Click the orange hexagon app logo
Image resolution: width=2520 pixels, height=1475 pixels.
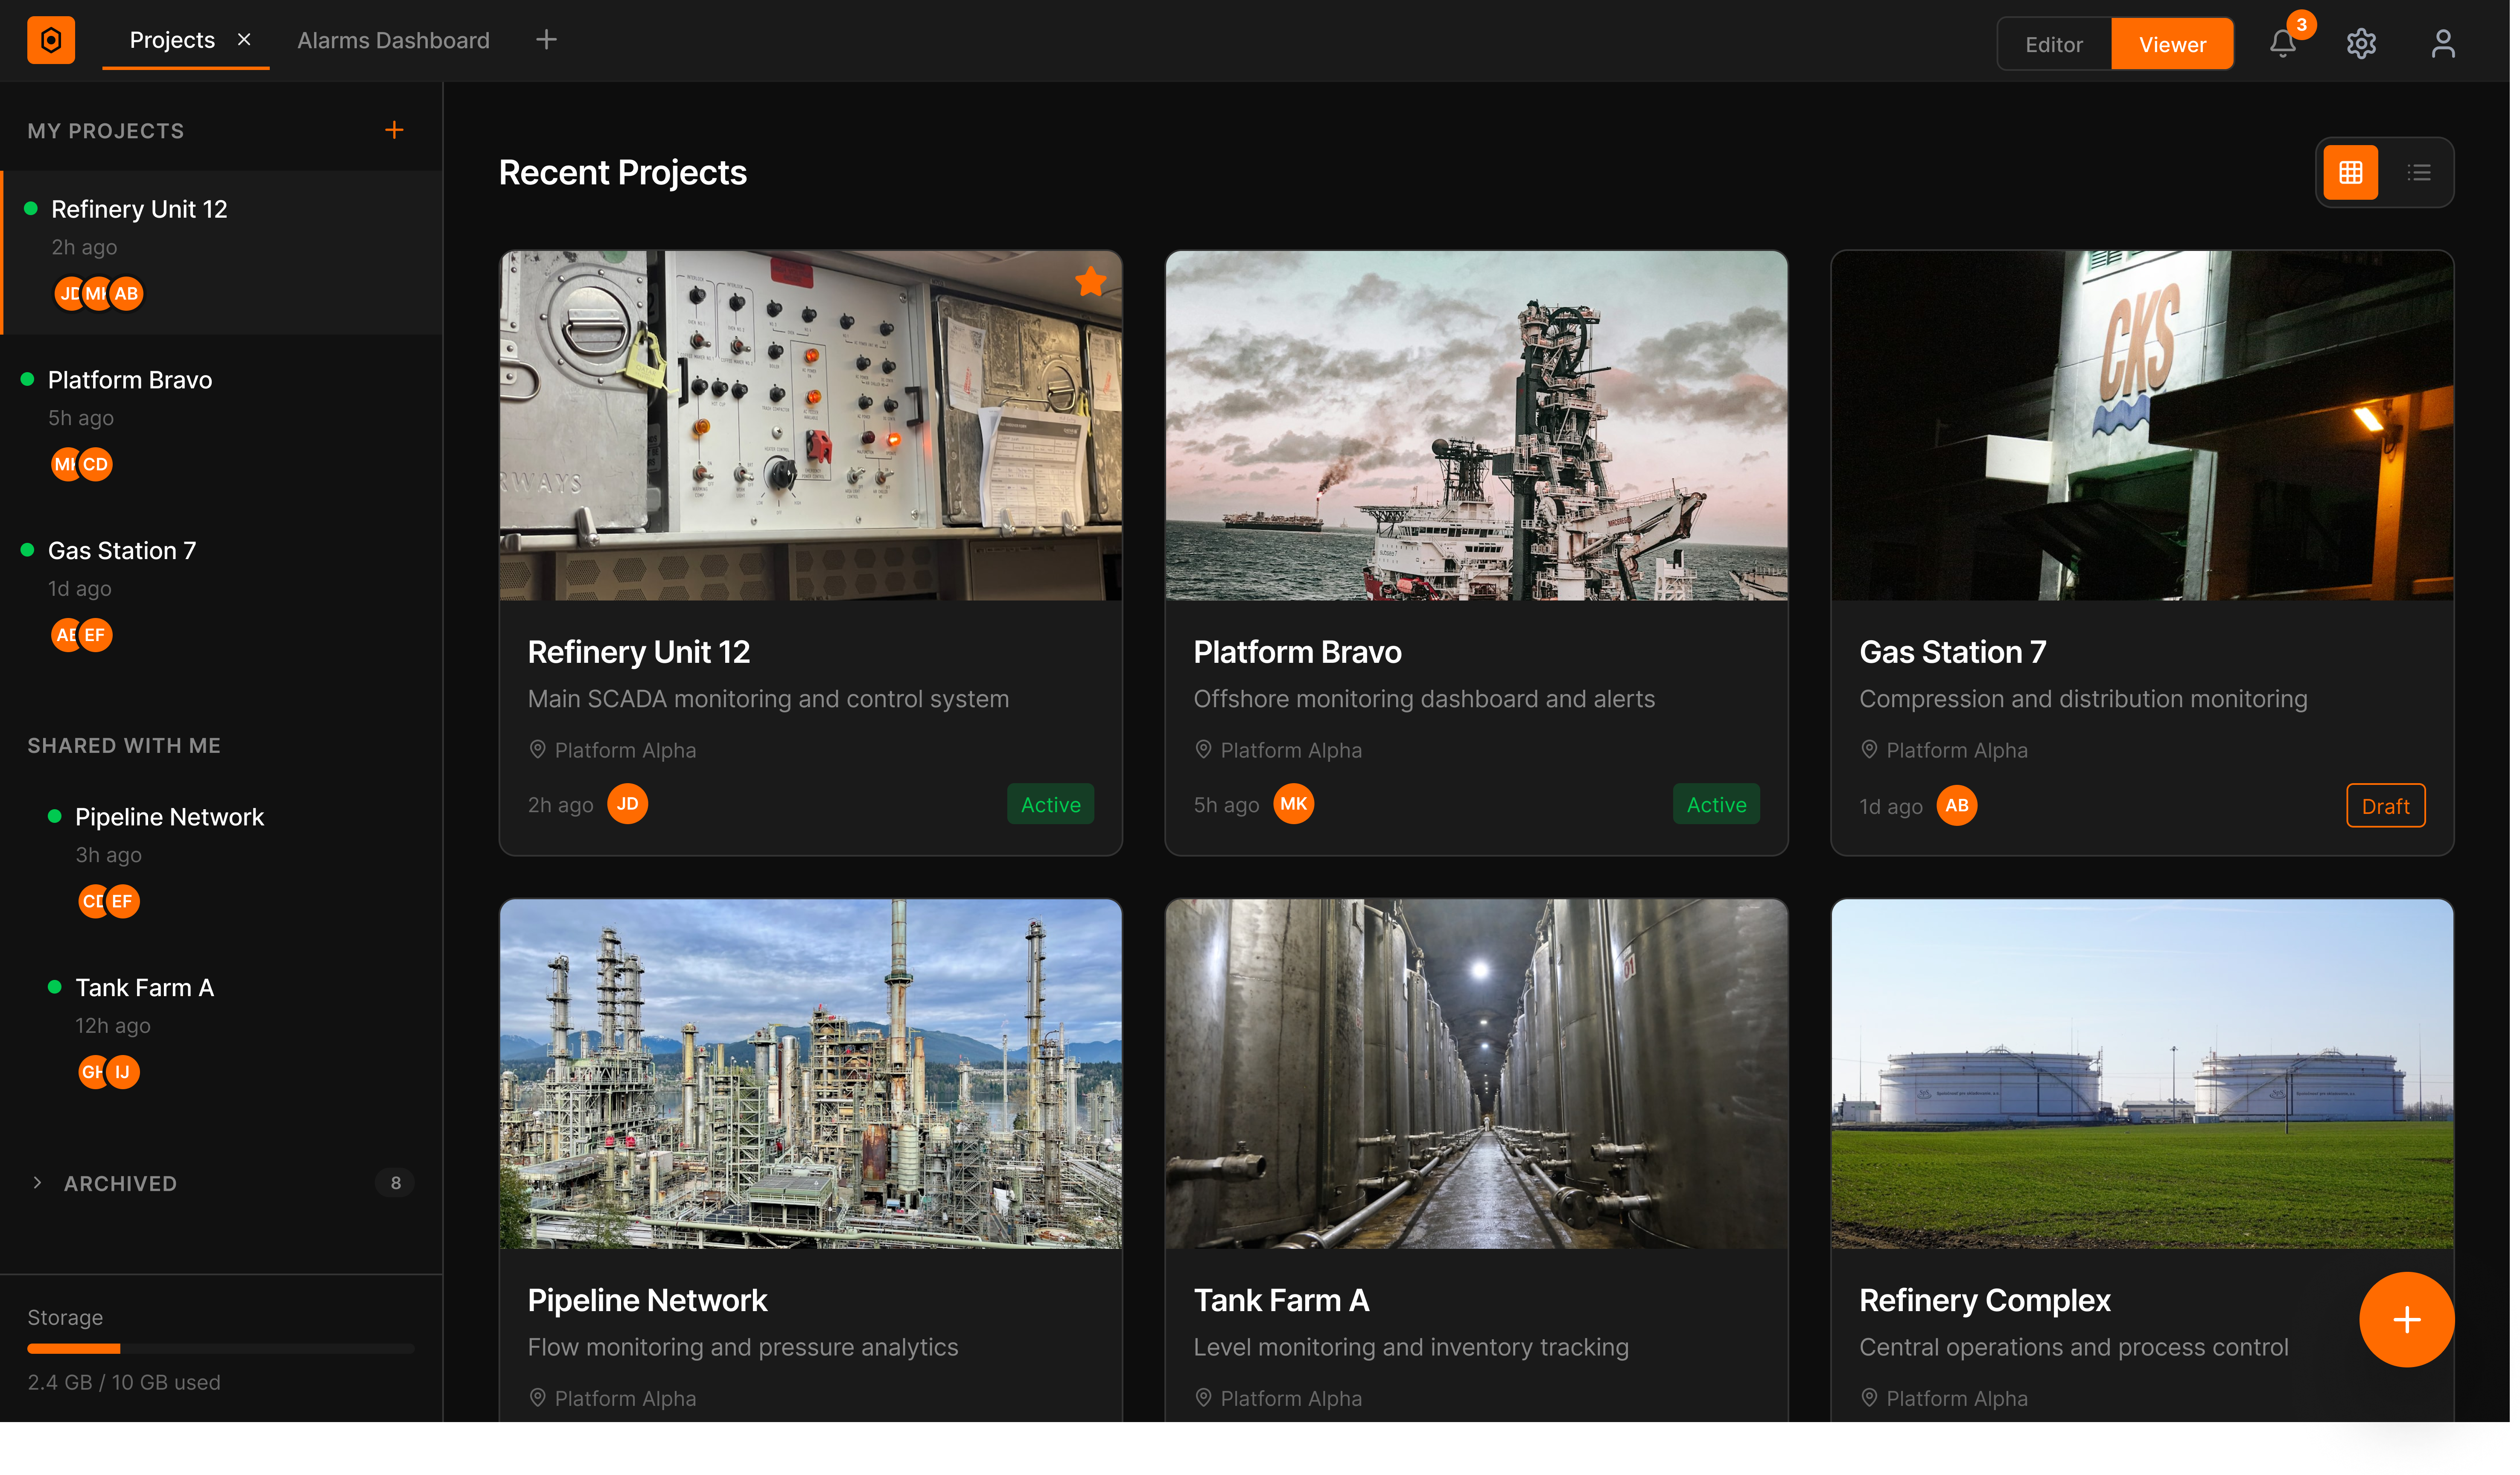pos(51,41)
